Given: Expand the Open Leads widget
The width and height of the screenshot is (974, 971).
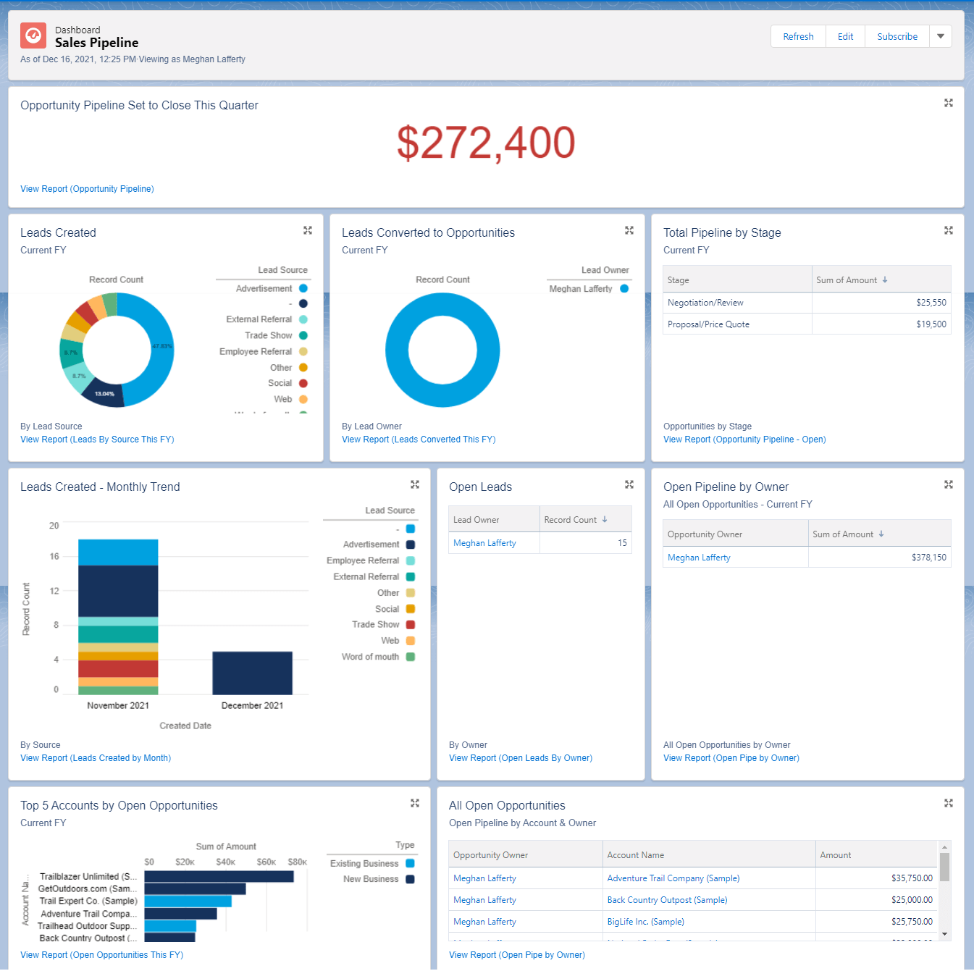Looking at the screenshot, I should click(x=629, y=484).
